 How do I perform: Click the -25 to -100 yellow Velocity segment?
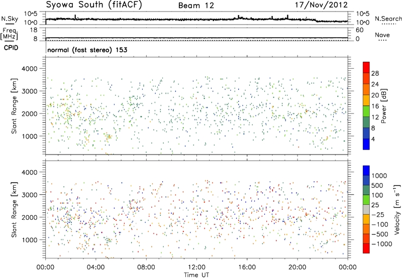click(366, 219)
